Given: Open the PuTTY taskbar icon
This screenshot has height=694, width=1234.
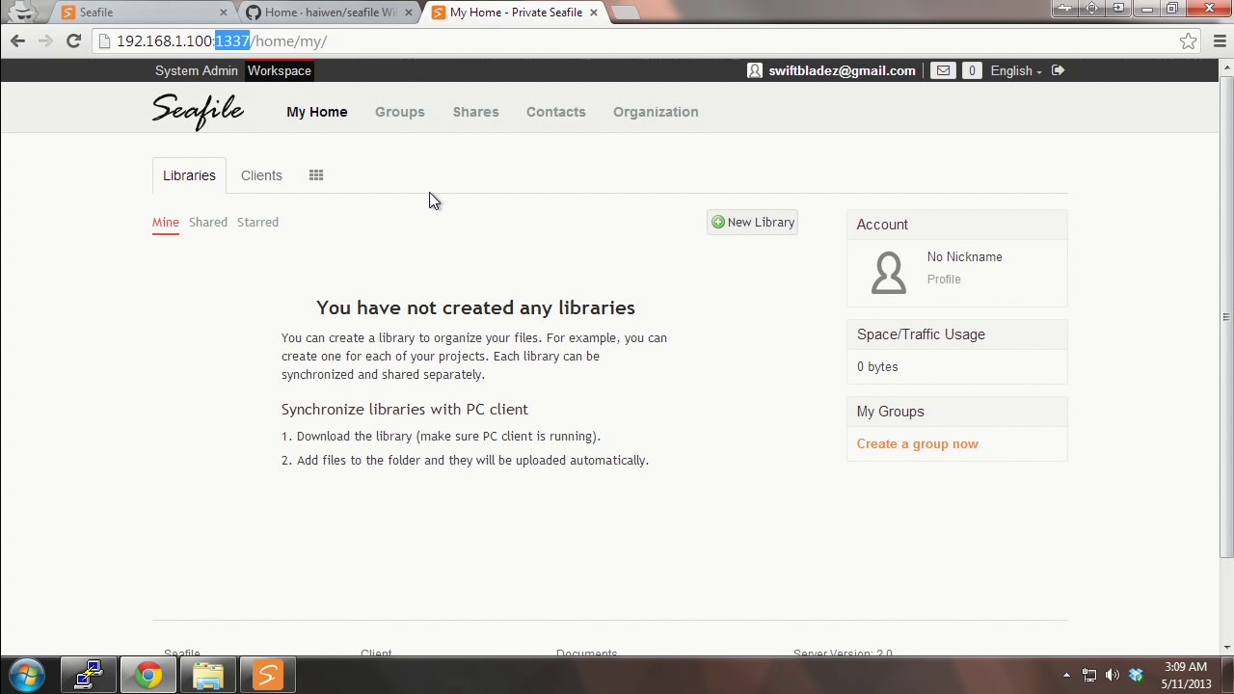Looking at the screenshot, I should click(89, 675).
